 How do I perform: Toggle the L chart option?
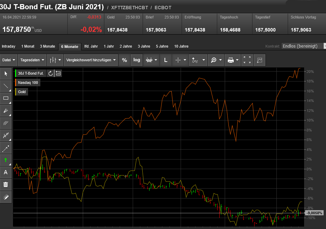166,60
